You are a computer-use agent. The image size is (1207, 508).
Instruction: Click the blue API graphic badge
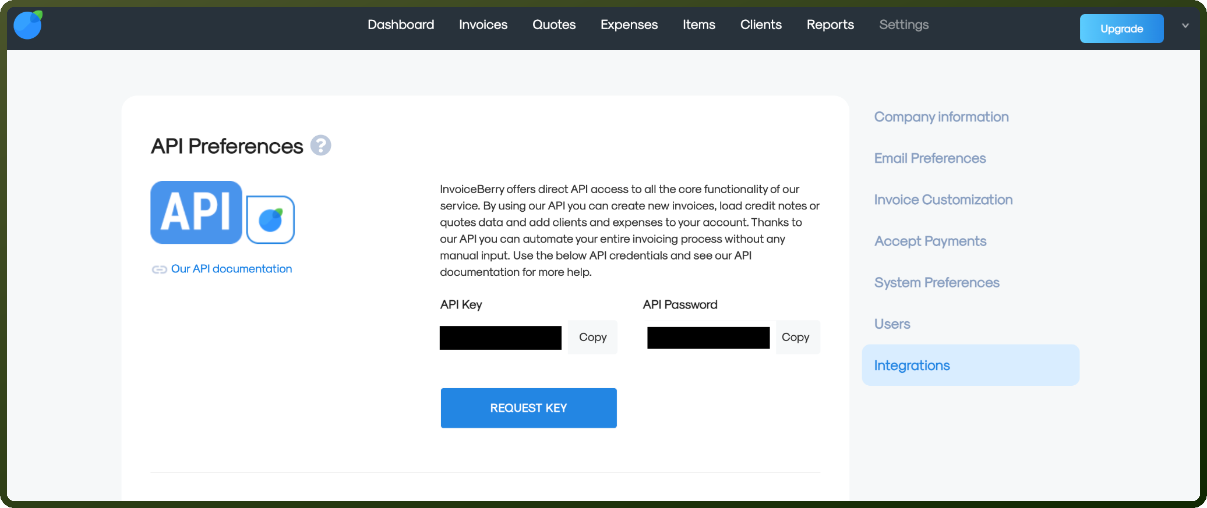coord(196,212)
